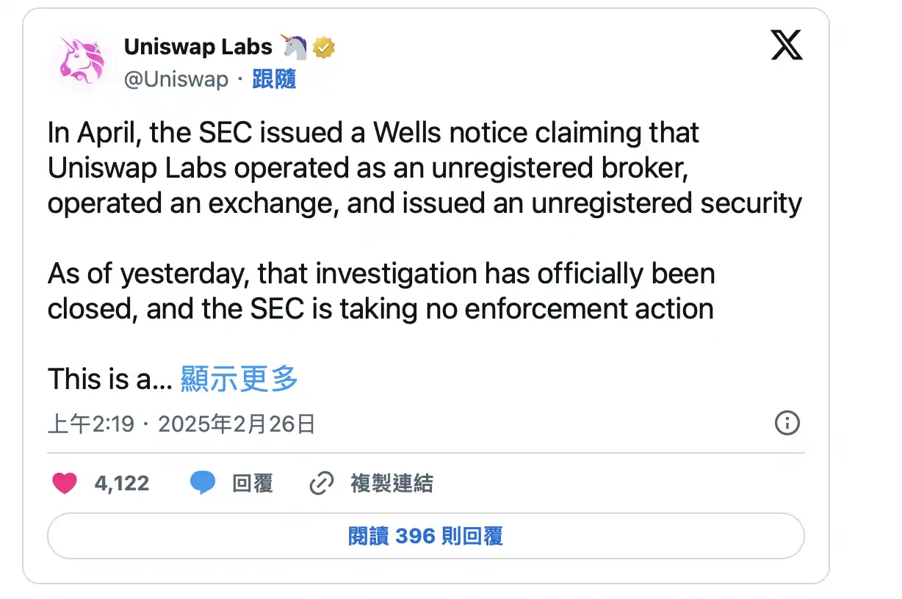Screen dimensions: 902x599
Task: Click the 複製連結 copy link label
Action: point(392,484)
